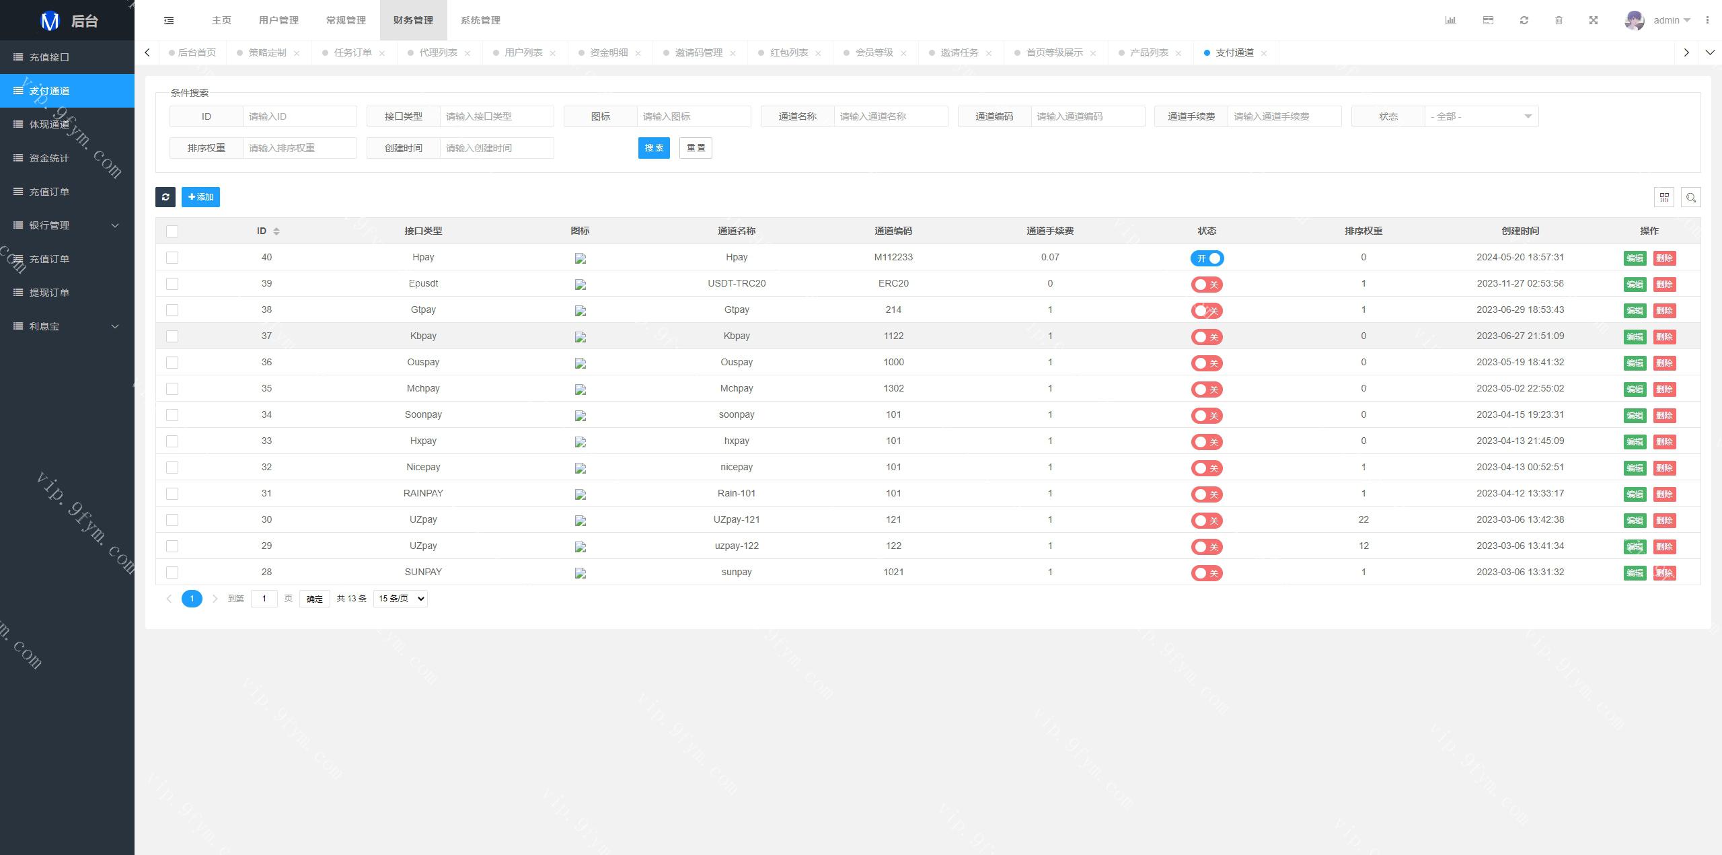
Task: Click the 搜索 button in the filter panel
Action: (x=654, y=148)
